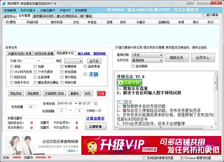Open the 任务状态 dropdown
Screen dimensions: 224x162
coord(147,61)
